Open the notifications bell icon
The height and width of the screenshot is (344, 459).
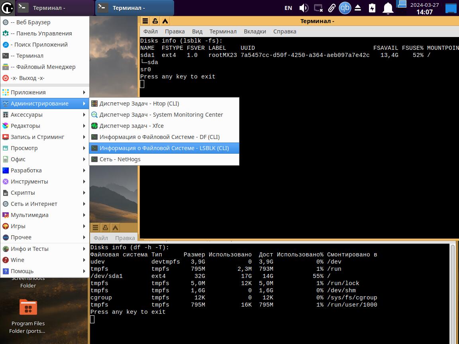[388, 8]
